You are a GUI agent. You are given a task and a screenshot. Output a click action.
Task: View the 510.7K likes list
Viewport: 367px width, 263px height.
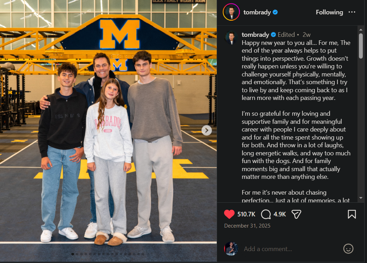246,214
